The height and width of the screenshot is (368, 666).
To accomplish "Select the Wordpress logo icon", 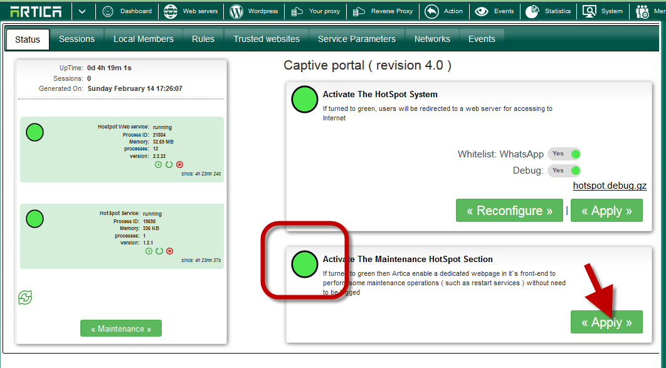I will pyautogui.click(x=236, y=11).
